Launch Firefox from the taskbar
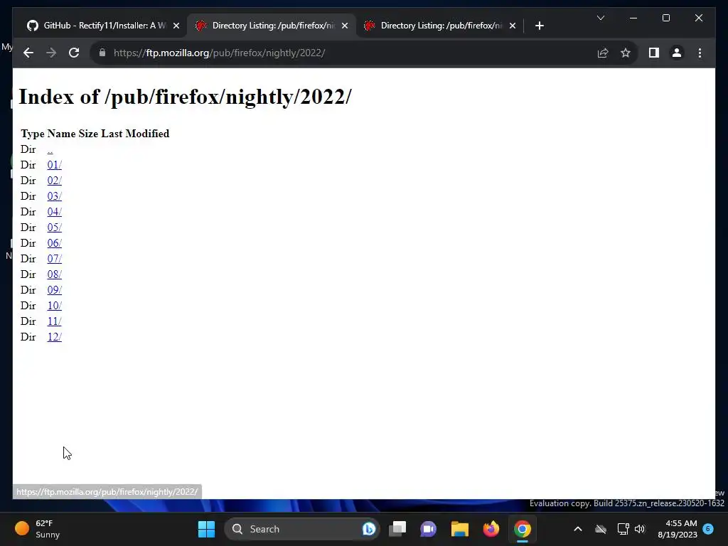728x546 pixels. click(491, 529)
